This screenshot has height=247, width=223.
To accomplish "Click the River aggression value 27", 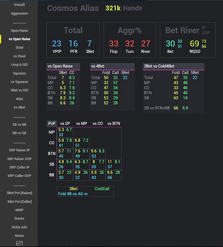I will click(x=146, y=44).
